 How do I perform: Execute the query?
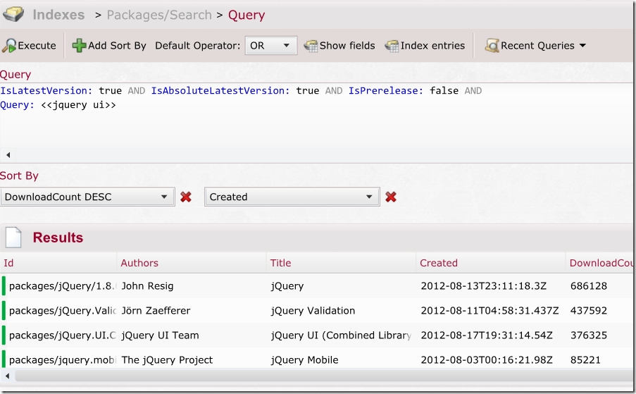[x=29, y=45]
